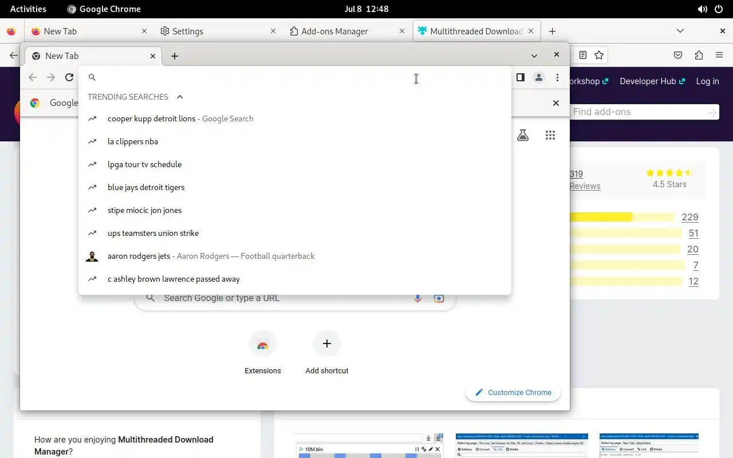Open 319 Reviews link
The image size is (733, 458).
(x=584, y=180)
